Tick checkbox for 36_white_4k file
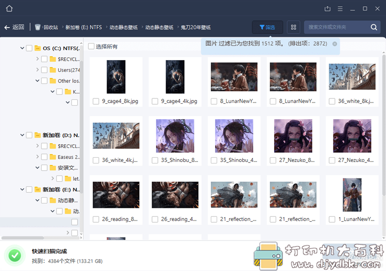 pos(96,161)
